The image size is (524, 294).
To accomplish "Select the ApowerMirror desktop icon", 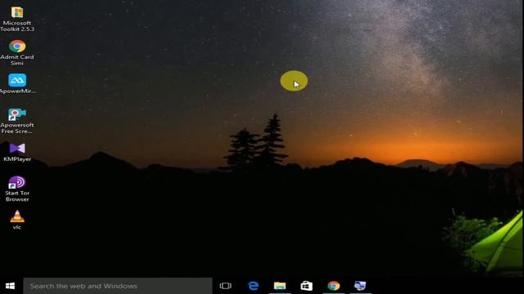I will [x=17, y=83].
